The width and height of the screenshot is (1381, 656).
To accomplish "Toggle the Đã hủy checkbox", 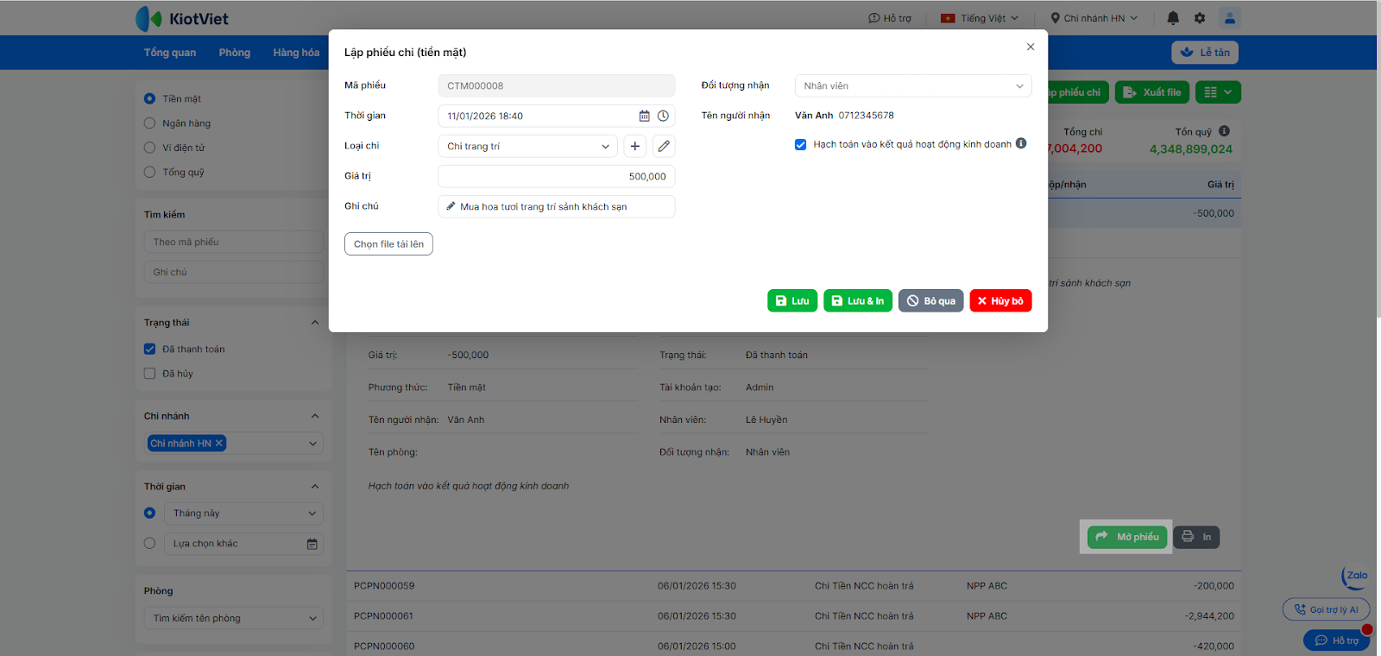I will pos(149,374).
